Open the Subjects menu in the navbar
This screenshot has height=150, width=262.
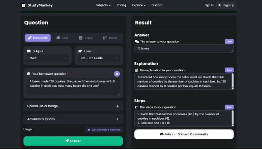coord(103,5)
